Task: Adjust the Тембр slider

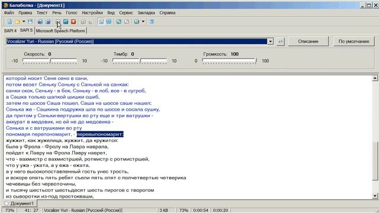Action: click(x=140, y=61)
